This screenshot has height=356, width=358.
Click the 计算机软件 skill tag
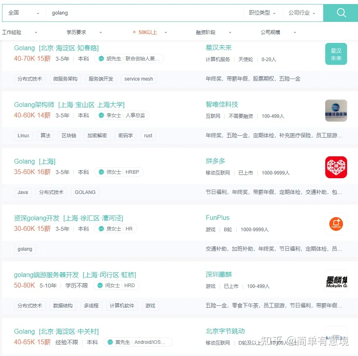(122, 306)
